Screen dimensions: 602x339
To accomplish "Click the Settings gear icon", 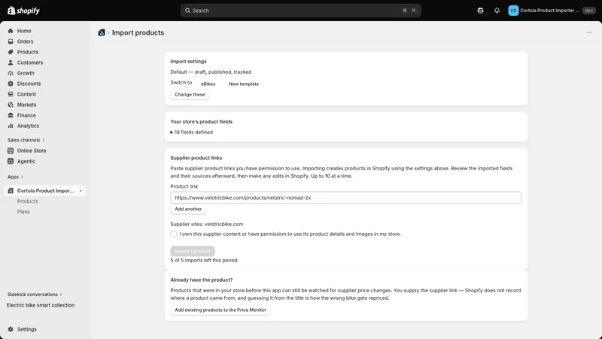I will point(11,329).
